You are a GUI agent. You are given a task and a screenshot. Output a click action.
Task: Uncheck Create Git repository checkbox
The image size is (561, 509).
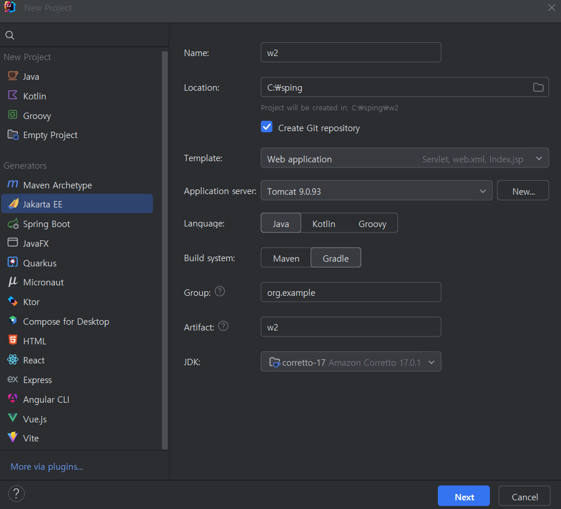[267, 127]
